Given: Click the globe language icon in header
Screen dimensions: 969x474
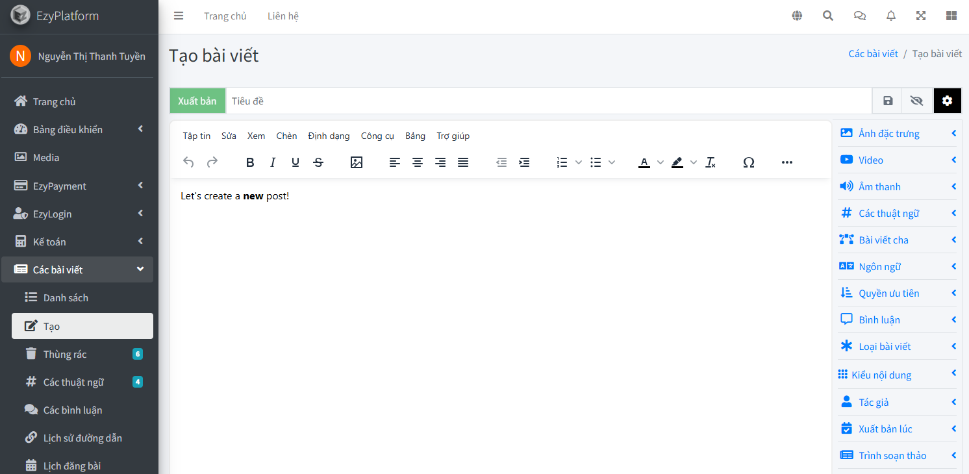Looking at the screenshot, I should click(x=797, y=16).
